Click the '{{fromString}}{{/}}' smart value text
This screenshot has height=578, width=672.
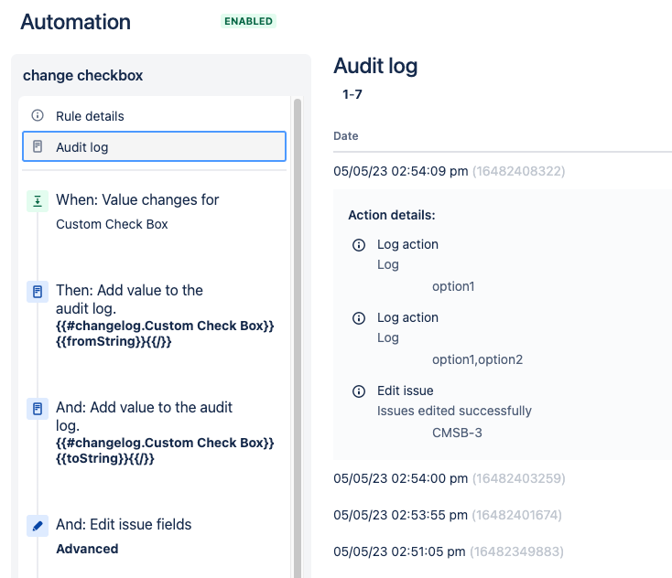(114, 341)
